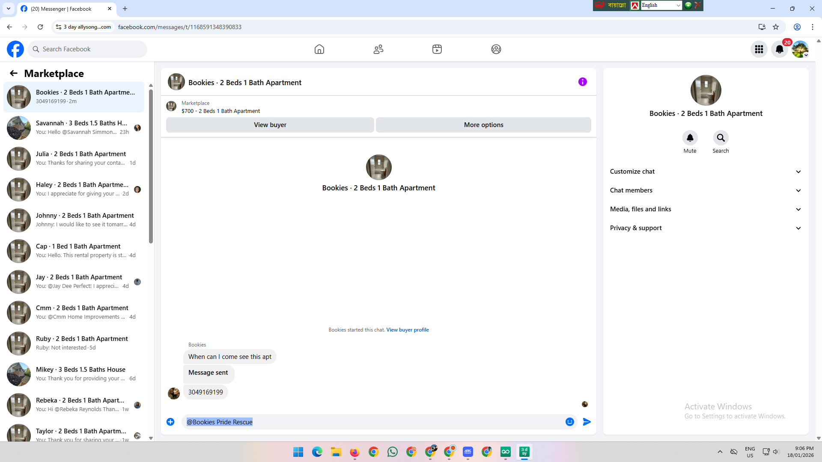Image resolution: width=822 pixels, height=462 pixels.
Task: Open WhatsApp from the Windows taskbar
Action: coord(392,452)
